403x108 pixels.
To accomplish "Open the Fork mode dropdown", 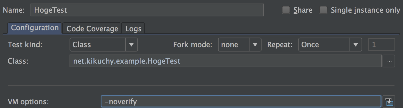I will tap(239, 45).
